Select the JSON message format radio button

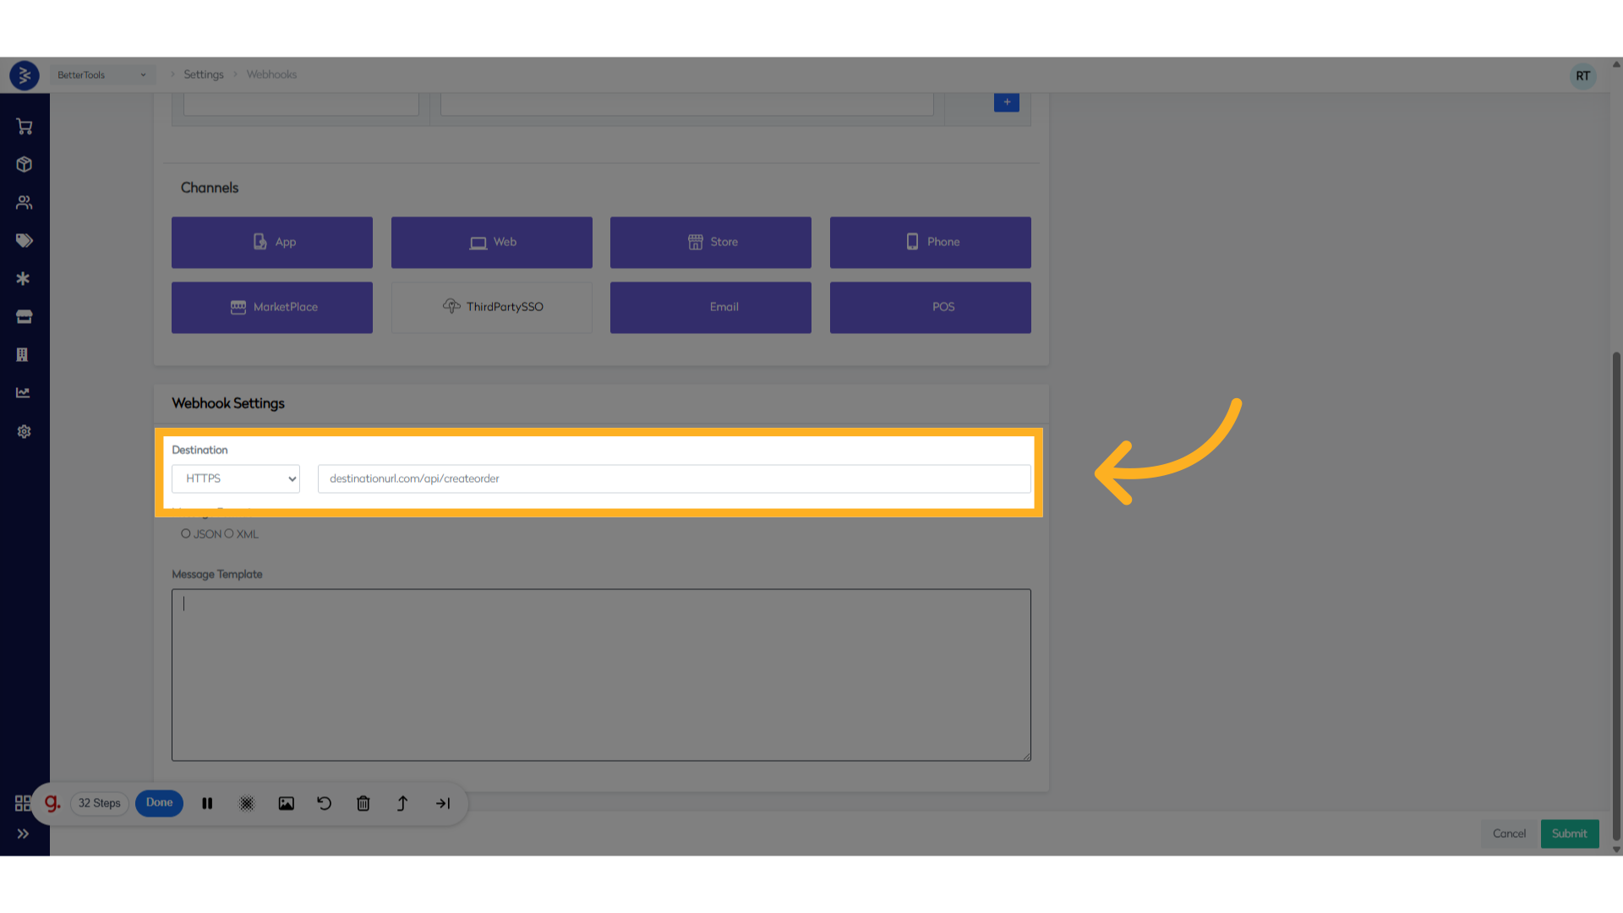coord(185,533)
